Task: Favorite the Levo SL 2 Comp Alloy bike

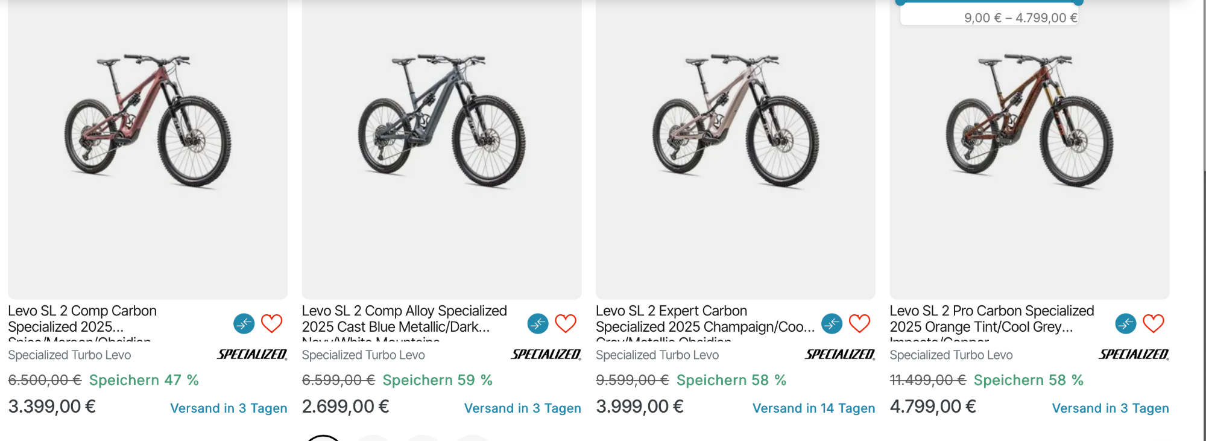Action: 566,324
